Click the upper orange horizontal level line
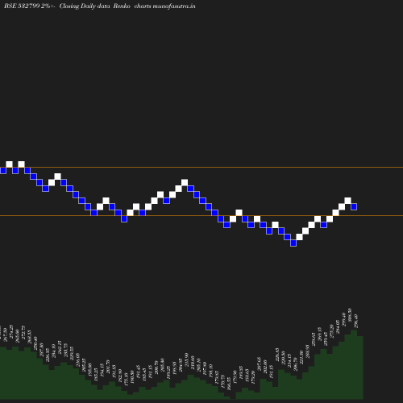This screenshot has width=403, height=403. point(201,168)
